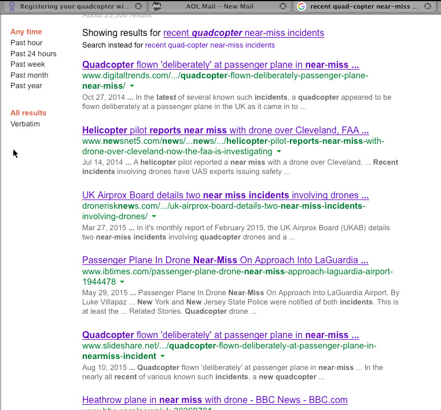Switch to the recent quad-copter near-miss tab
441x410 pixels.
point(364,6)
